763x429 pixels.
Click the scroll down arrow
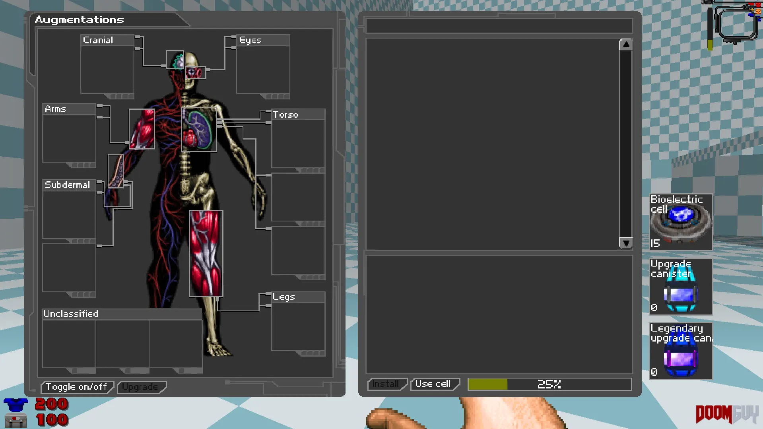626,243
